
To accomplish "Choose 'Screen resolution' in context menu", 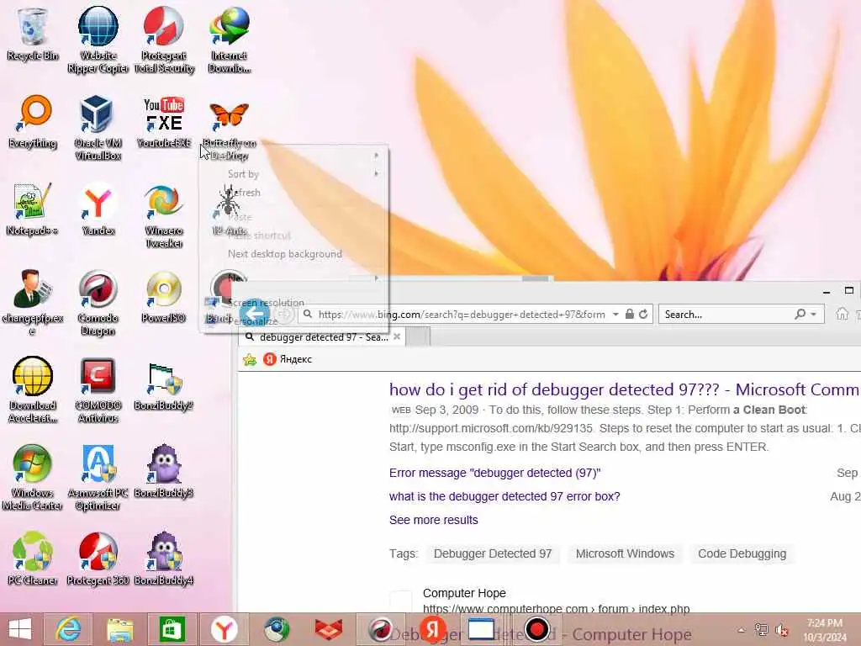I will pyautogui.click(x=293, y=303).
